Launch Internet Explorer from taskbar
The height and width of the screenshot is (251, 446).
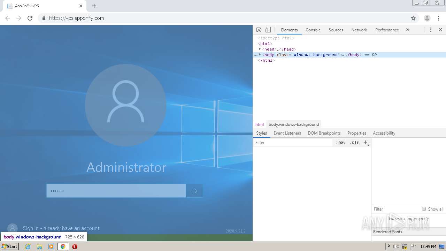pyautogui.click(x=28, y=246)
